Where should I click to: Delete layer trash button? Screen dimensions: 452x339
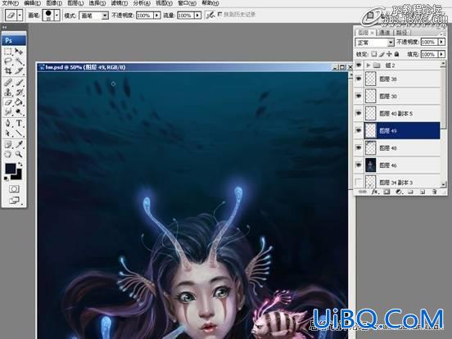[435, 192]
